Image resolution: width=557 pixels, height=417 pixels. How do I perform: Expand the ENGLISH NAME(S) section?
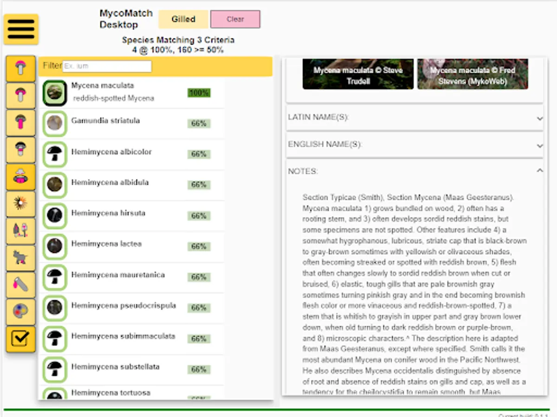pyautogui.click(x=415, y=145)
